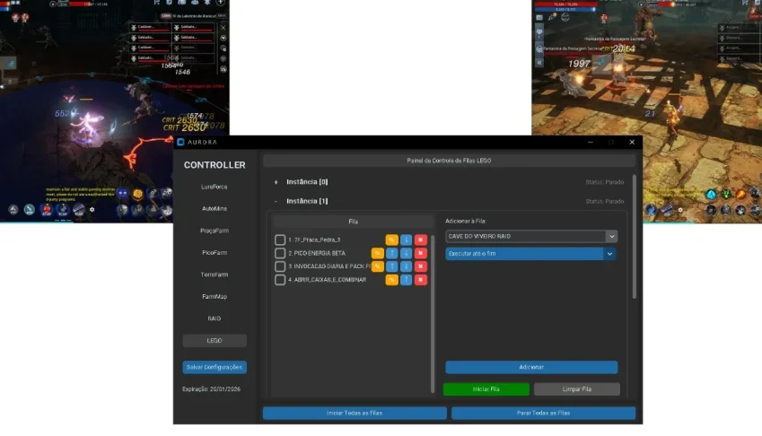Remove PICO ENERGIA BETA from queue
The width and height of the screenshot is (762, 436).
pos(421,253)
